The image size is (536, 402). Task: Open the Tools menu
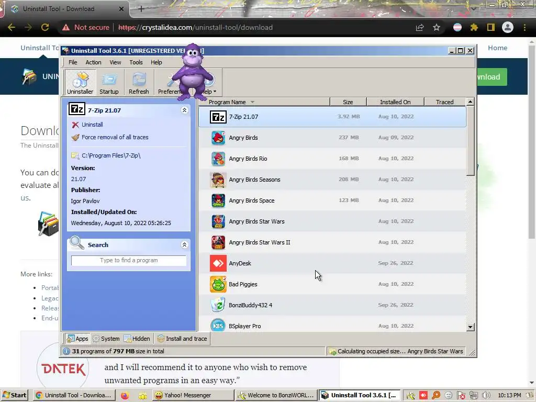tap(136, 62)
